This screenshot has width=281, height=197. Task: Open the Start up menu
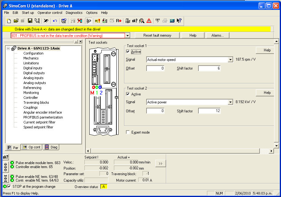28,13
